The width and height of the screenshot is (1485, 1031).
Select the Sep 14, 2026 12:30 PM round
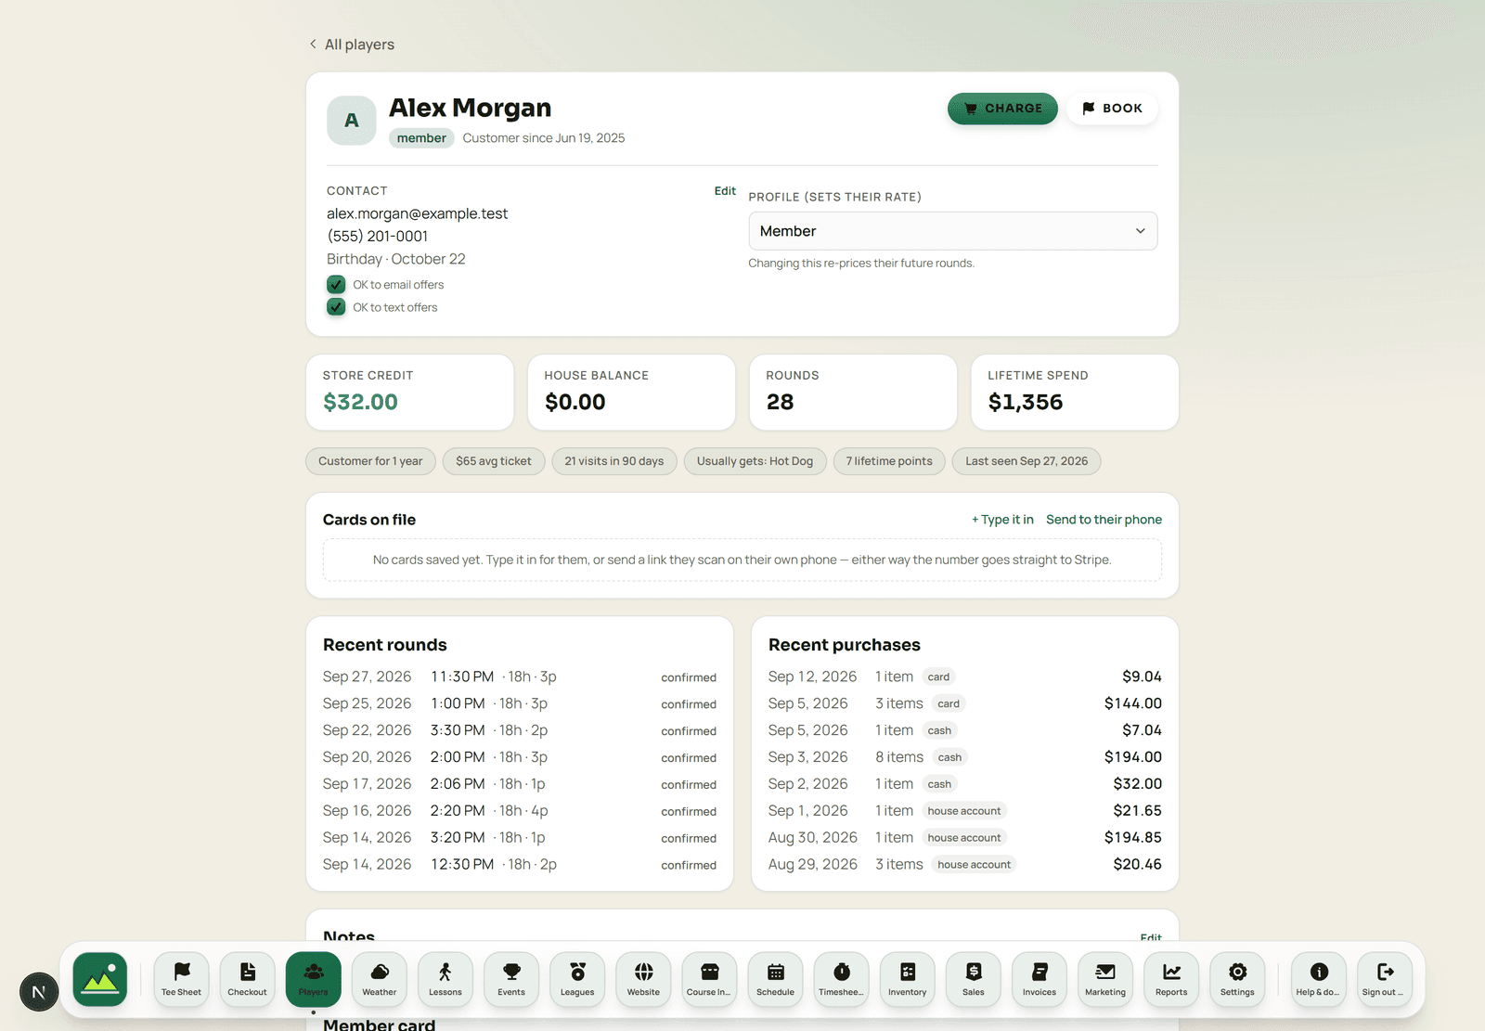520,865
